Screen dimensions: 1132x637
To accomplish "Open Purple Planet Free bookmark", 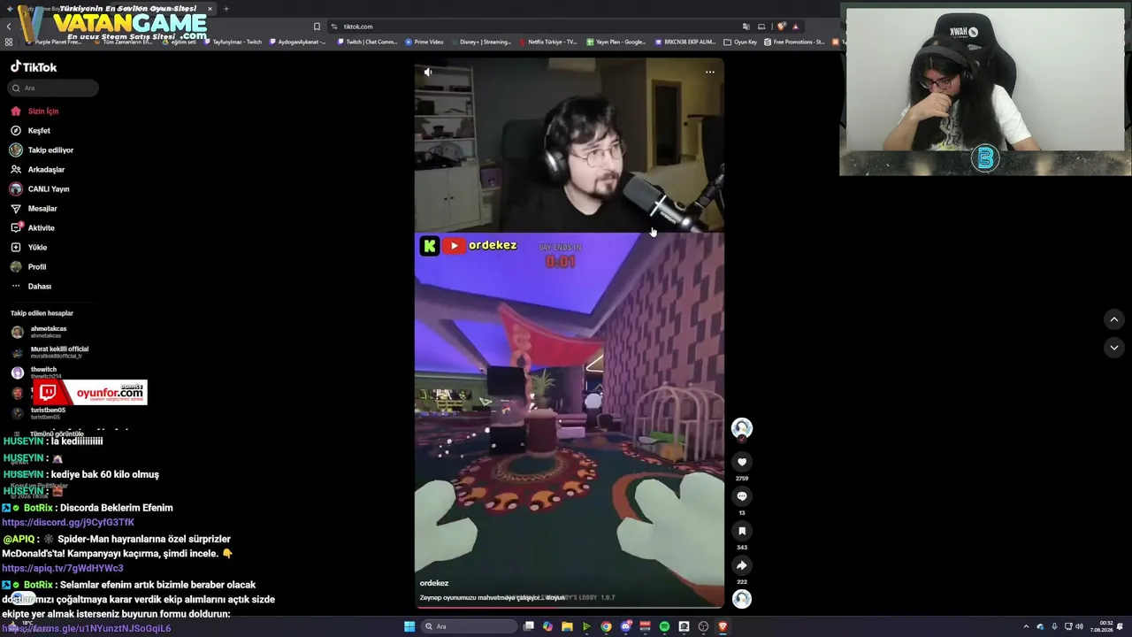I will coord(54,42).
